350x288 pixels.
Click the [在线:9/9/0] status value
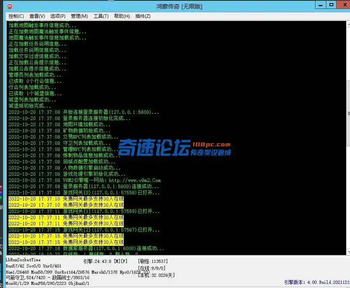click(x=152, y=268)
